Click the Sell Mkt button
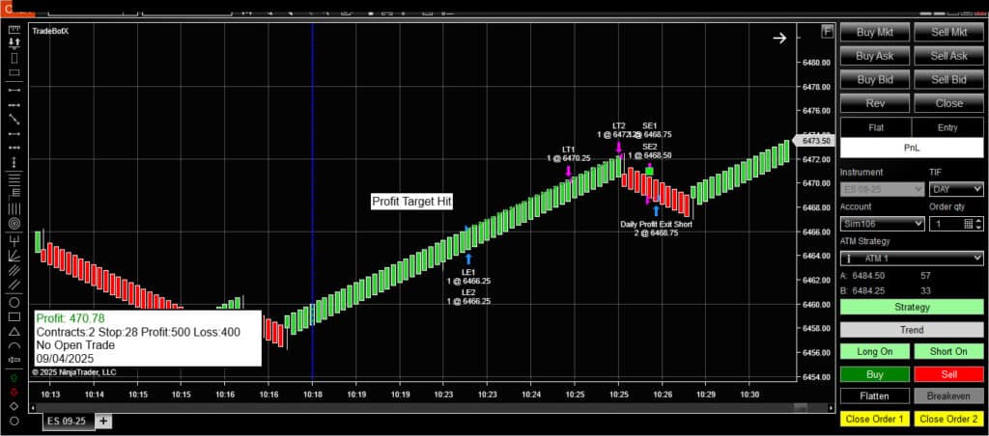 point(948,32)
